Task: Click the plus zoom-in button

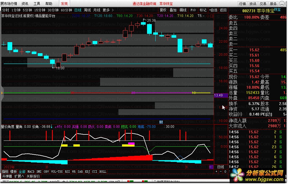Action: click(x=216, y=172)
